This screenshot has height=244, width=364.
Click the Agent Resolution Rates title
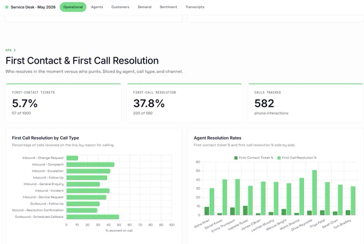(x=217, y=138)
